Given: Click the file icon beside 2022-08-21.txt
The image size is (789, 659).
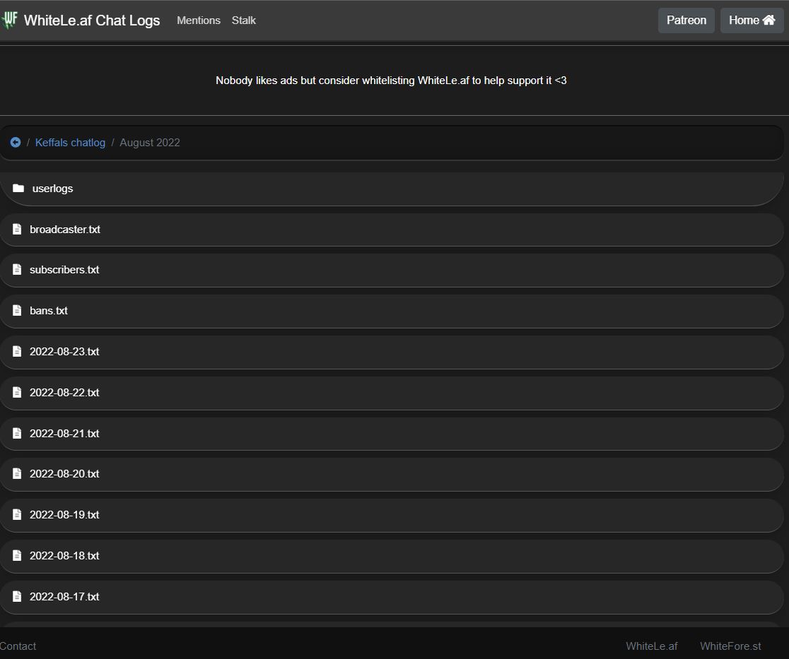Looking at the screenshot, I should [x=17, y=433].
